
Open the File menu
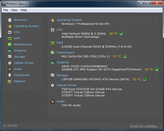point(6,10)
